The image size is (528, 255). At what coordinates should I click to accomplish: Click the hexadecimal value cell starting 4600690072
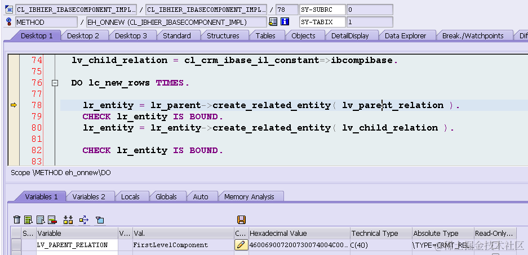[299, 245]
